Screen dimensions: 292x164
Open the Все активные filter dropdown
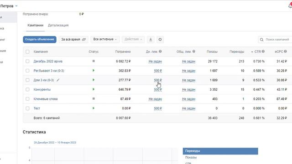(105, 40)
